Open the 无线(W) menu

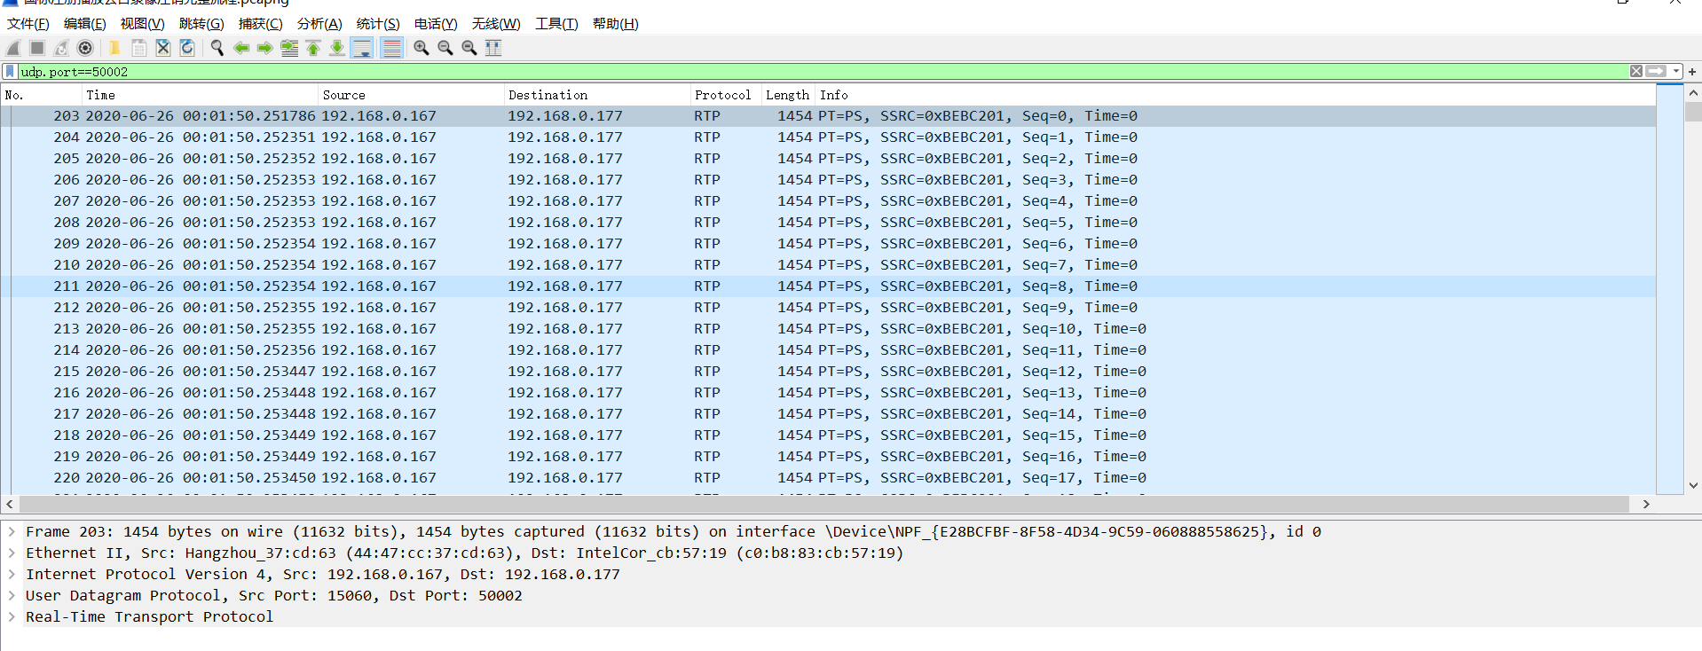pos(496,24)
